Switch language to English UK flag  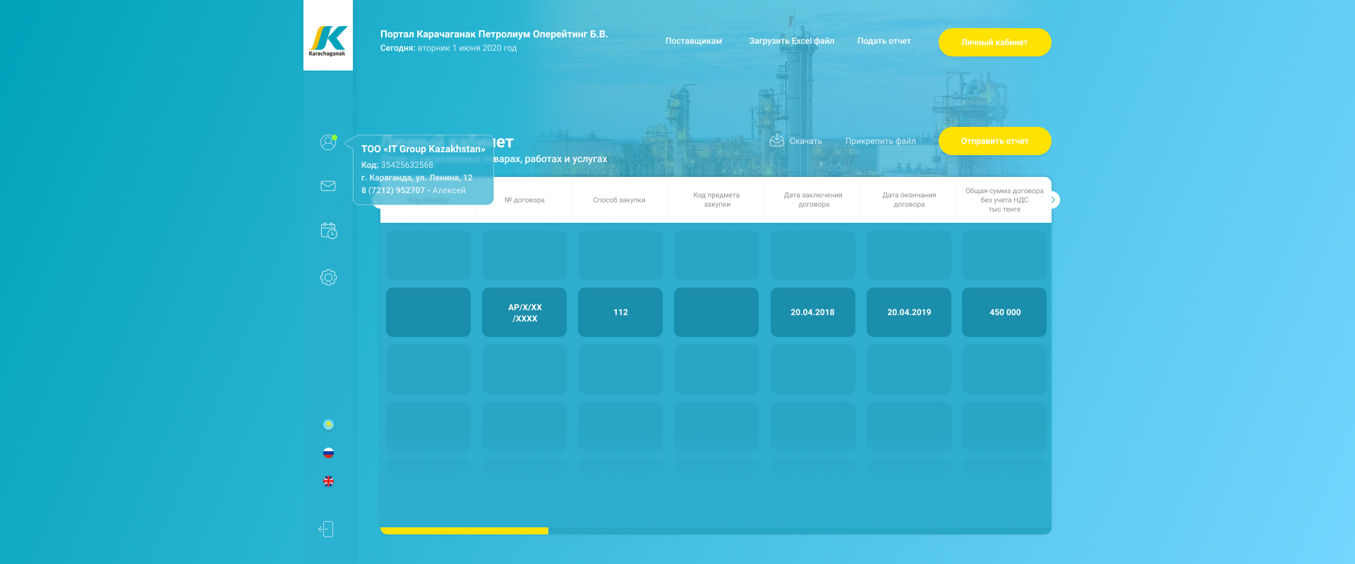(x=328, y=482)
